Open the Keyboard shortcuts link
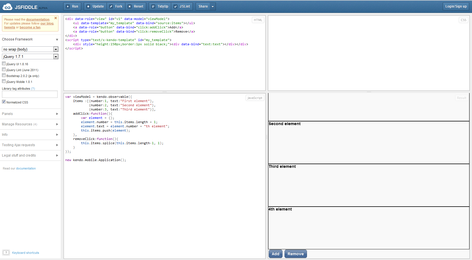472x260 pixels. point(26,253)
